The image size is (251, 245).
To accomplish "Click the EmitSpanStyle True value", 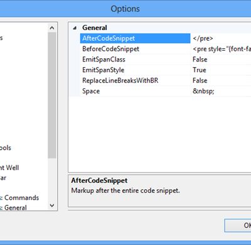I will pyautogui.click(x=222, y=70).
